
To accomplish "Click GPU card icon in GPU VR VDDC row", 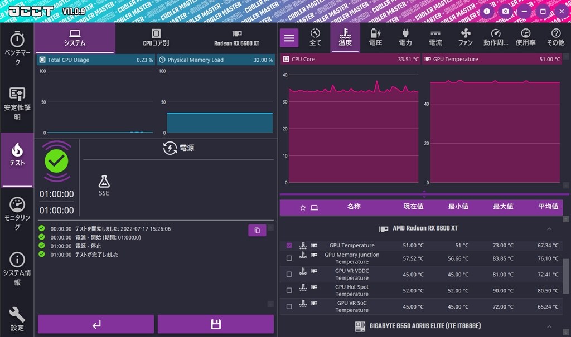I will [314, 271].
